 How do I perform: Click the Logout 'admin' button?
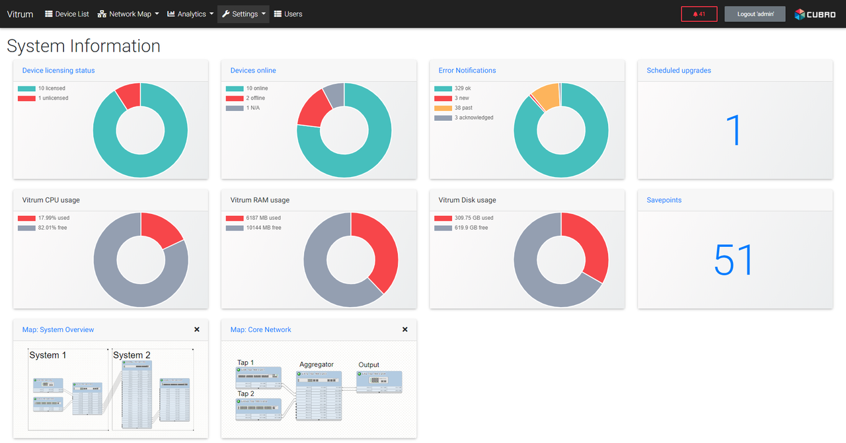click(755, 14)
